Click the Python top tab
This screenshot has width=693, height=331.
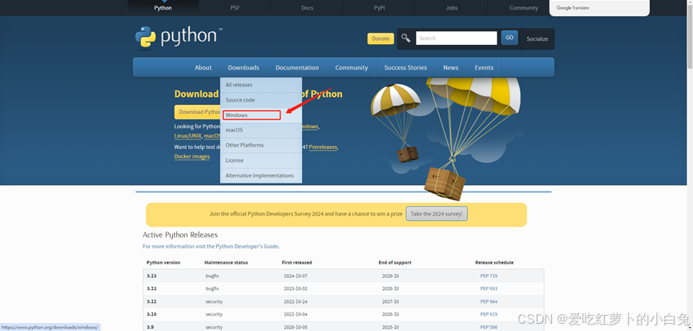click(163, 8)
